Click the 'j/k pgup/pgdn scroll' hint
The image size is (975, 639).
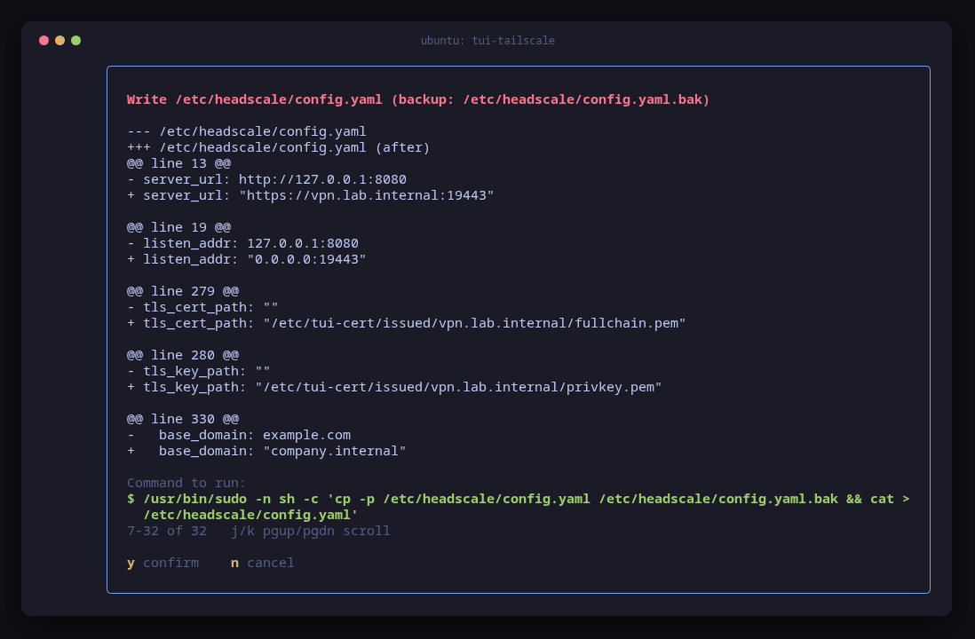pyautogui.click(x=310, y=531)
